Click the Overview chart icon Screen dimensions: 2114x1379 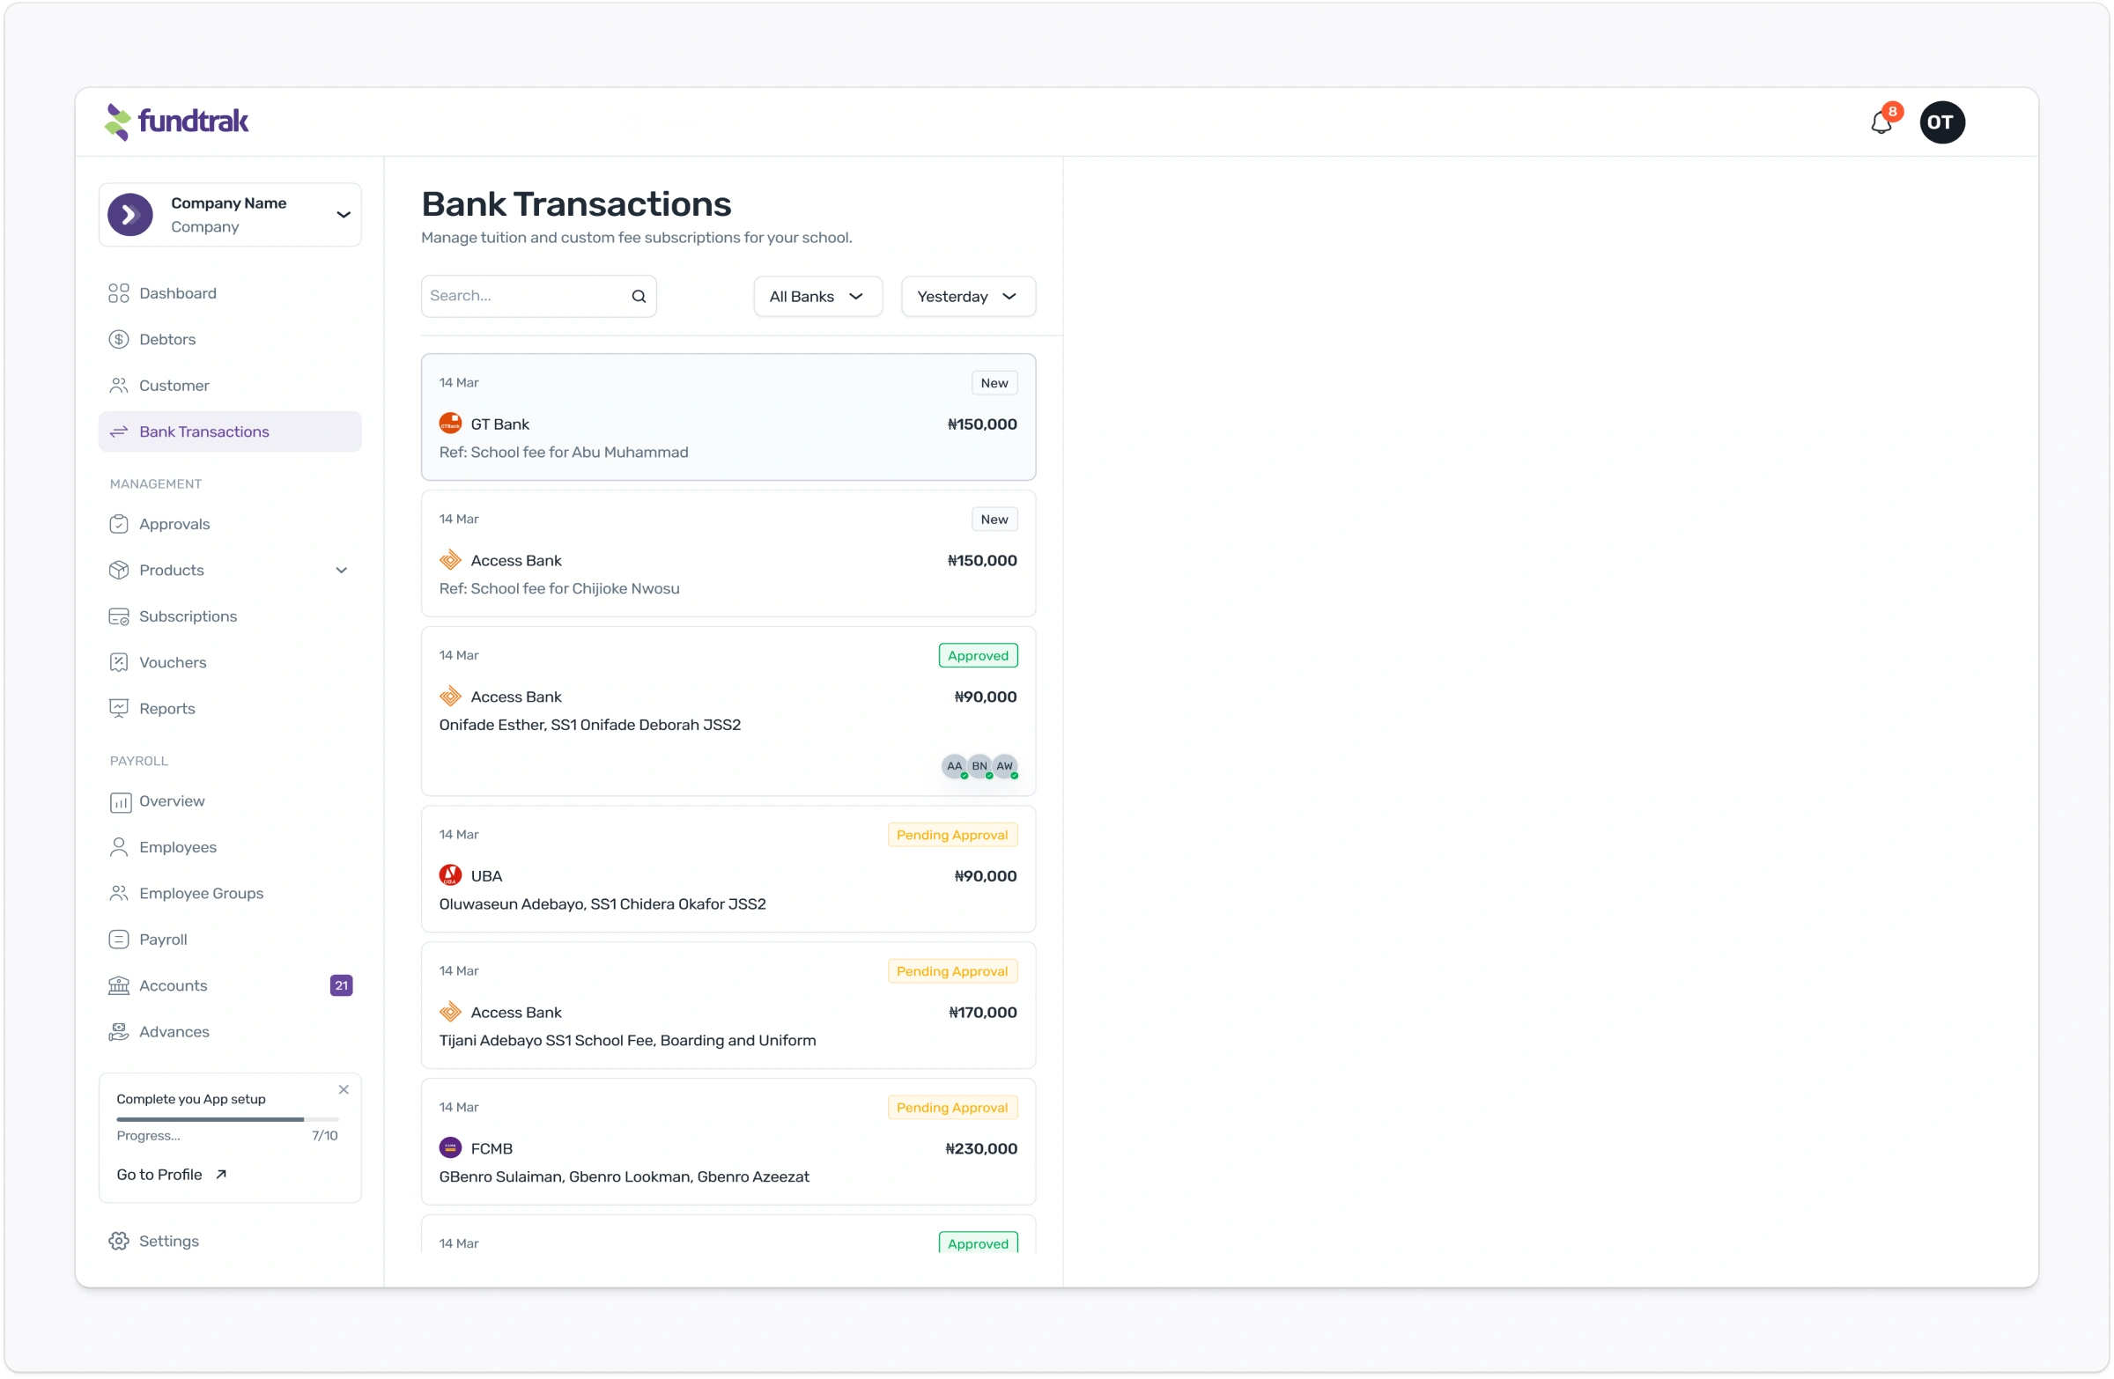click(119, 802)
